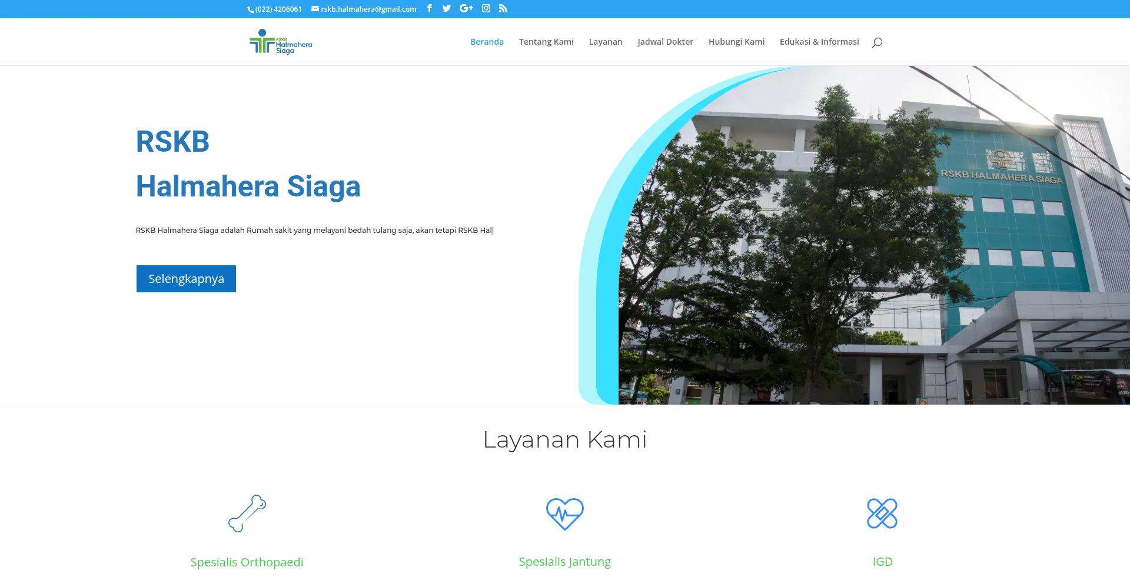Click the Halmahera Siaga heading text

tap(248, 186)
